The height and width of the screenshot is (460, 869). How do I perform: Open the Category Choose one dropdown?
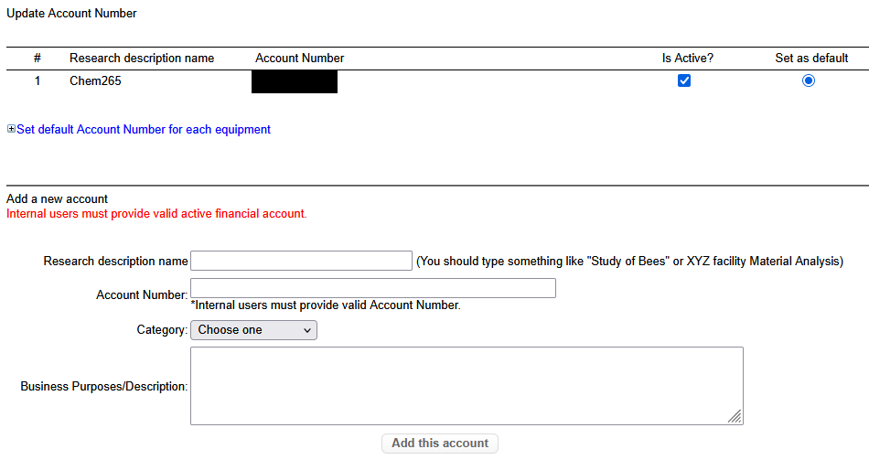[x=253, y=330]
